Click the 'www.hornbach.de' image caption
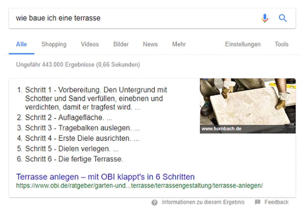The image size is (302, 218). coord(221,129)
